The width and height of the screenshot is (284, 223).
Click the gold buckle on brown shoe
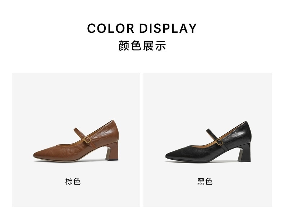pos(87,140)
